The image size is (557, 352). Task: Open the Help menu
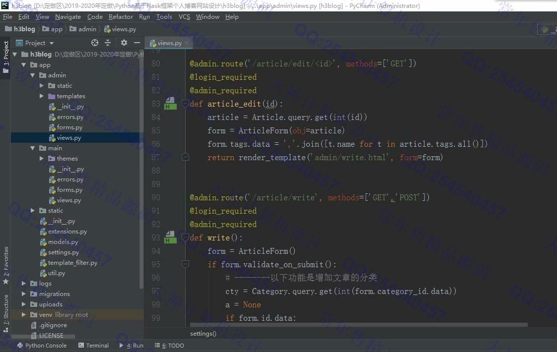coord(232,17)
